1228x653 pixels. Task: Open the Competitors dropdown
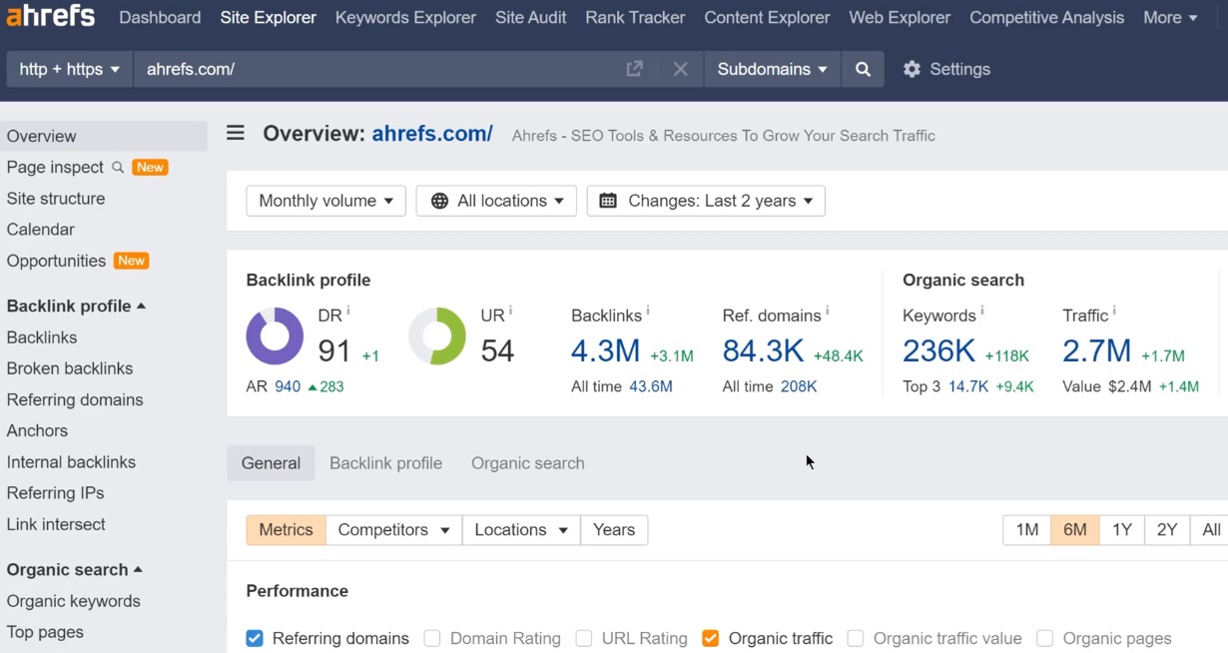393,530
